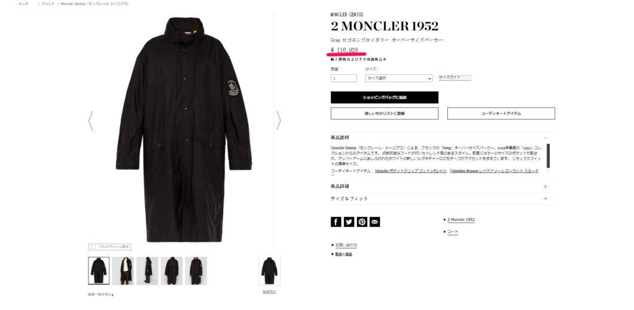634x310 pixels.
Task: Select the coat back view thumbnail
Action: (x=172, y=271)
